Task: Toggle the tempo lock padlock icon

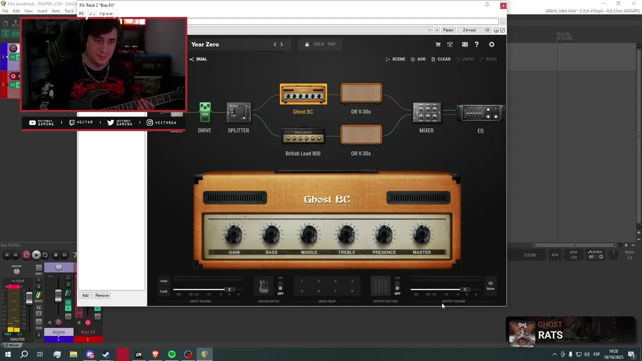Action: [x=307, y=44]
